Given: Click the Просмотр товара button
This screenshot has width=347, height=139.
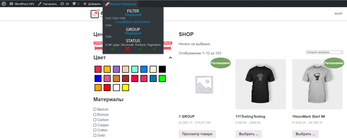Looking at the screenshot, I should [x=197, y=134].
